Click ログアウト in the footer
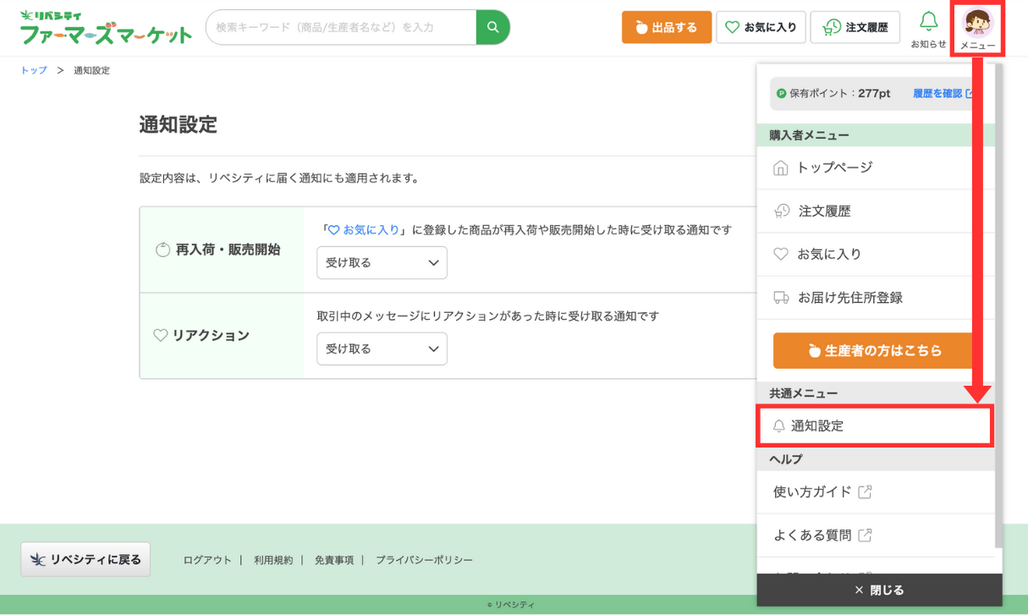Viewport: 1028px width, 615px height. [x=206, y=559]
